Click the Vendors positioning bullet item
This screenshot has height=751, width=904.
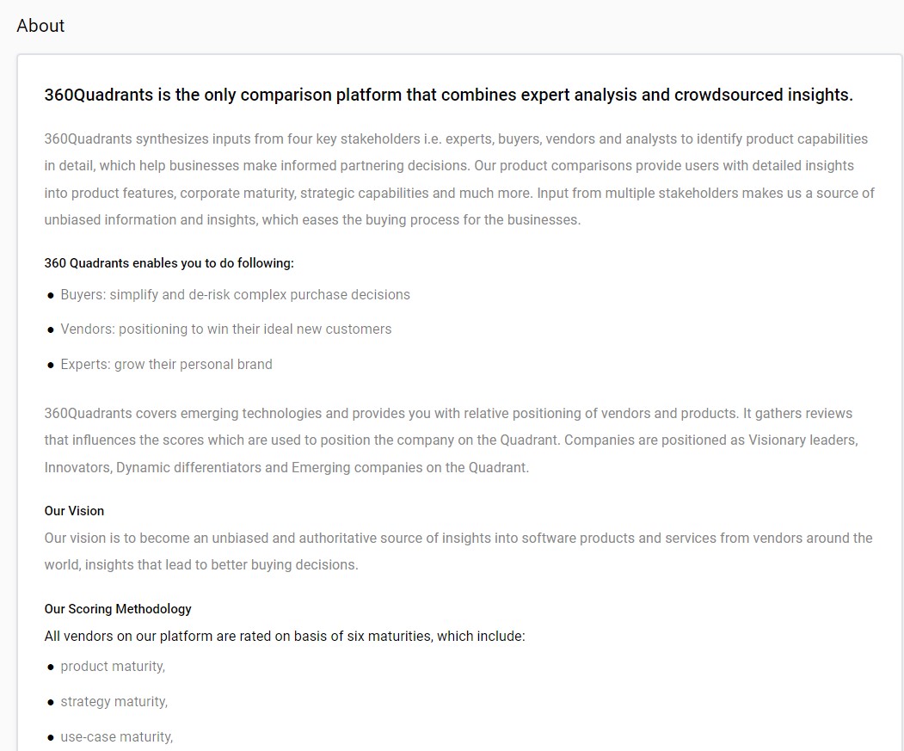click(226, 329)
